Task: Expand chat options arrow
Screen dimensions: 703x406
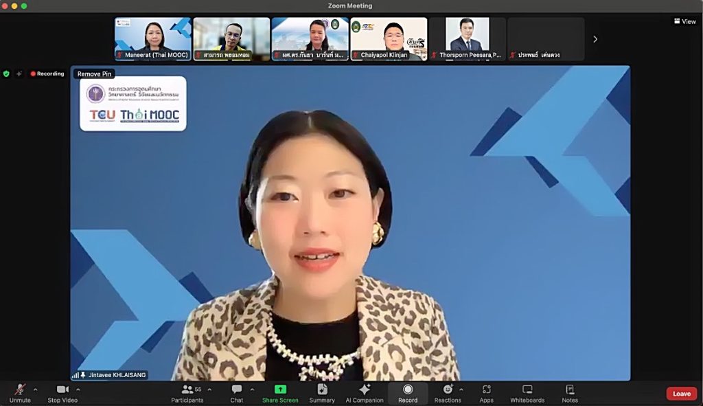Action: (x=252, y=390)
